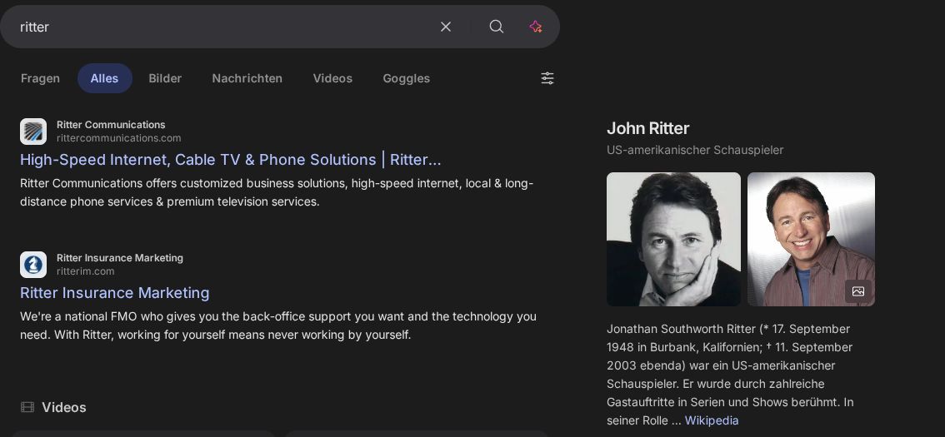The width and height of the screenshot is (945, 437).
Task: Click into the search field containing 'ritter'
Action: [x=217, y=27]
